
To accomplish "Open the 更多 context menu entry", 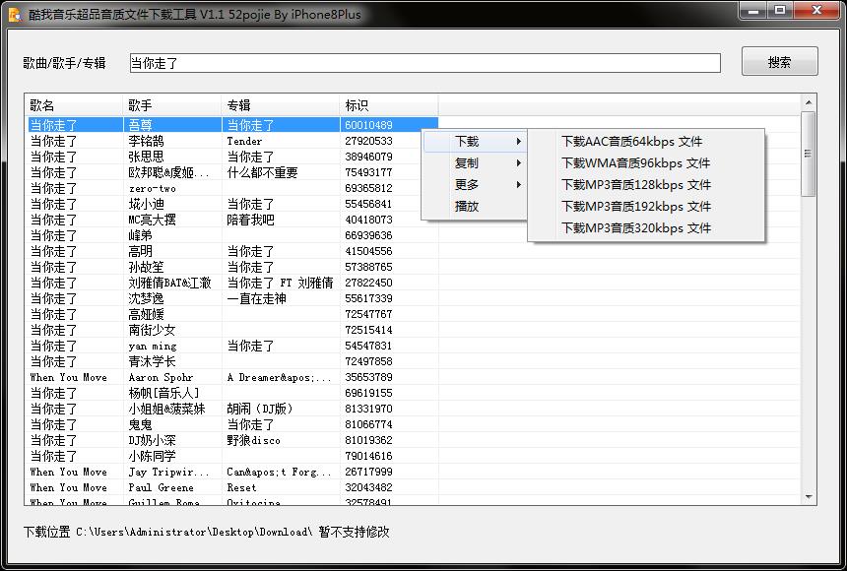I will [475, 185].
